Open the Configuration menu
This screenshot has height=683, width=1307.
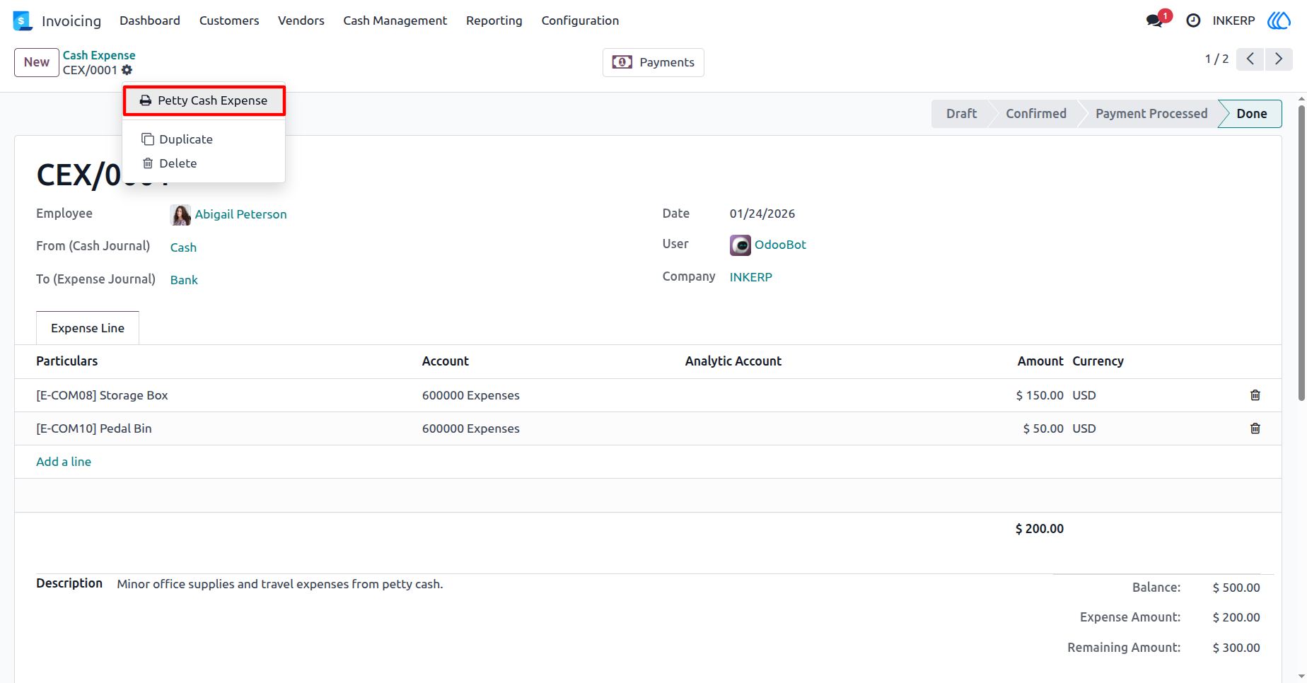click(x=580, y=21)
